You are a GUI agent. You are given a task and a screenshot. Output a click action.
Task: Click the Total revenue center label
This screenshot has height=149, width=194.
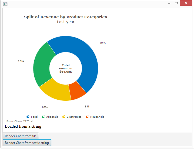[66, 69]
